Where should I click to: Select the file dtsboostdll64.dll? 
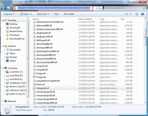point(44,26)
